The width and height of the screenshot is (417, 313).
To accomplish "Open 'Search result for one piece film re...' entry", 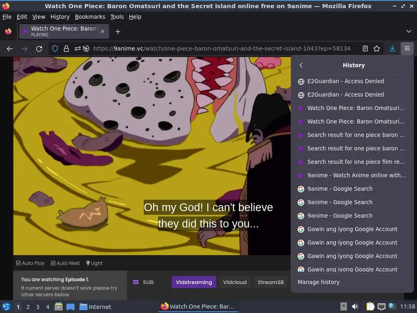I will (x=352, y=162).
